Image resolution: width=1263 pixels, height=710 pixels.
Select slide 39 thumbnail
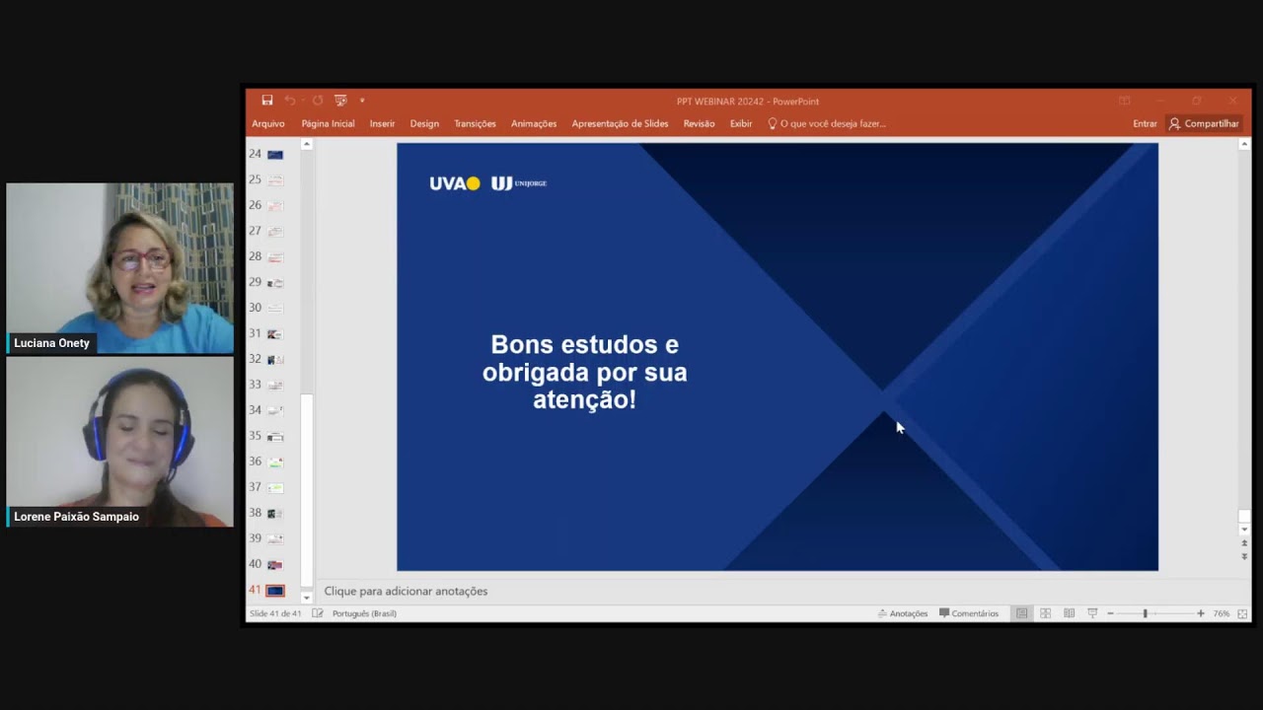tap(275, 539)
